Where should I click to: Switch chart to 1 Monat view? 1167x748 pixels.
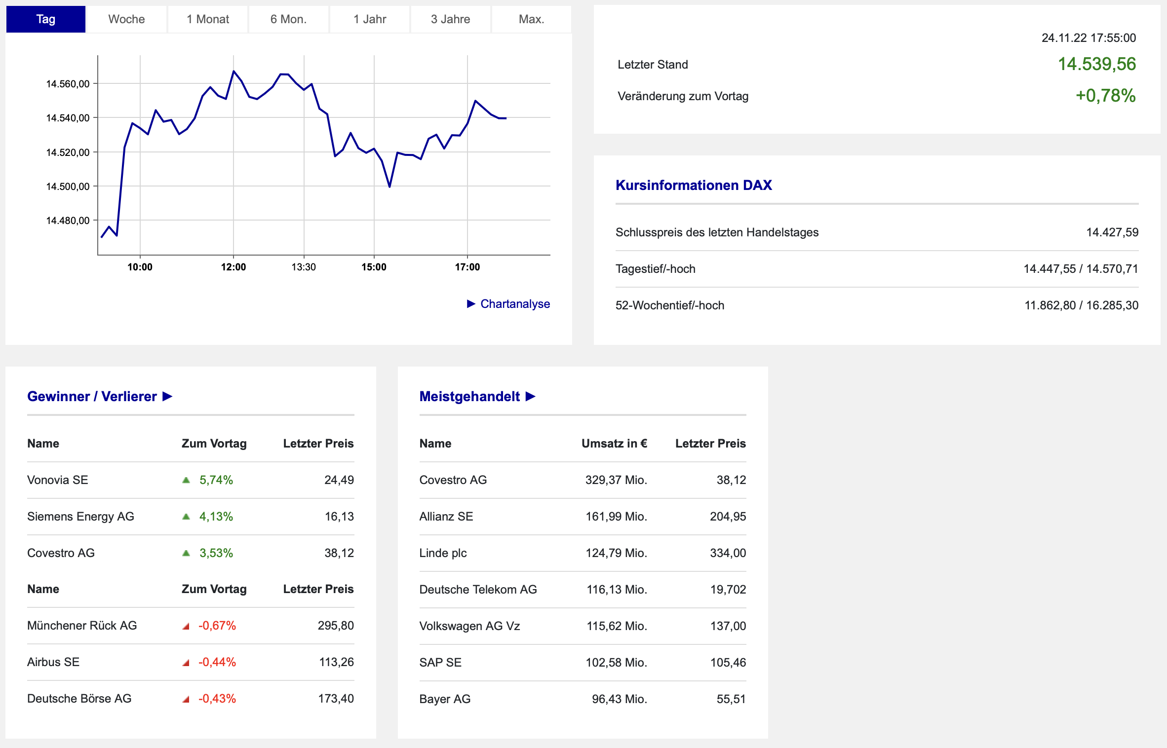207,19
